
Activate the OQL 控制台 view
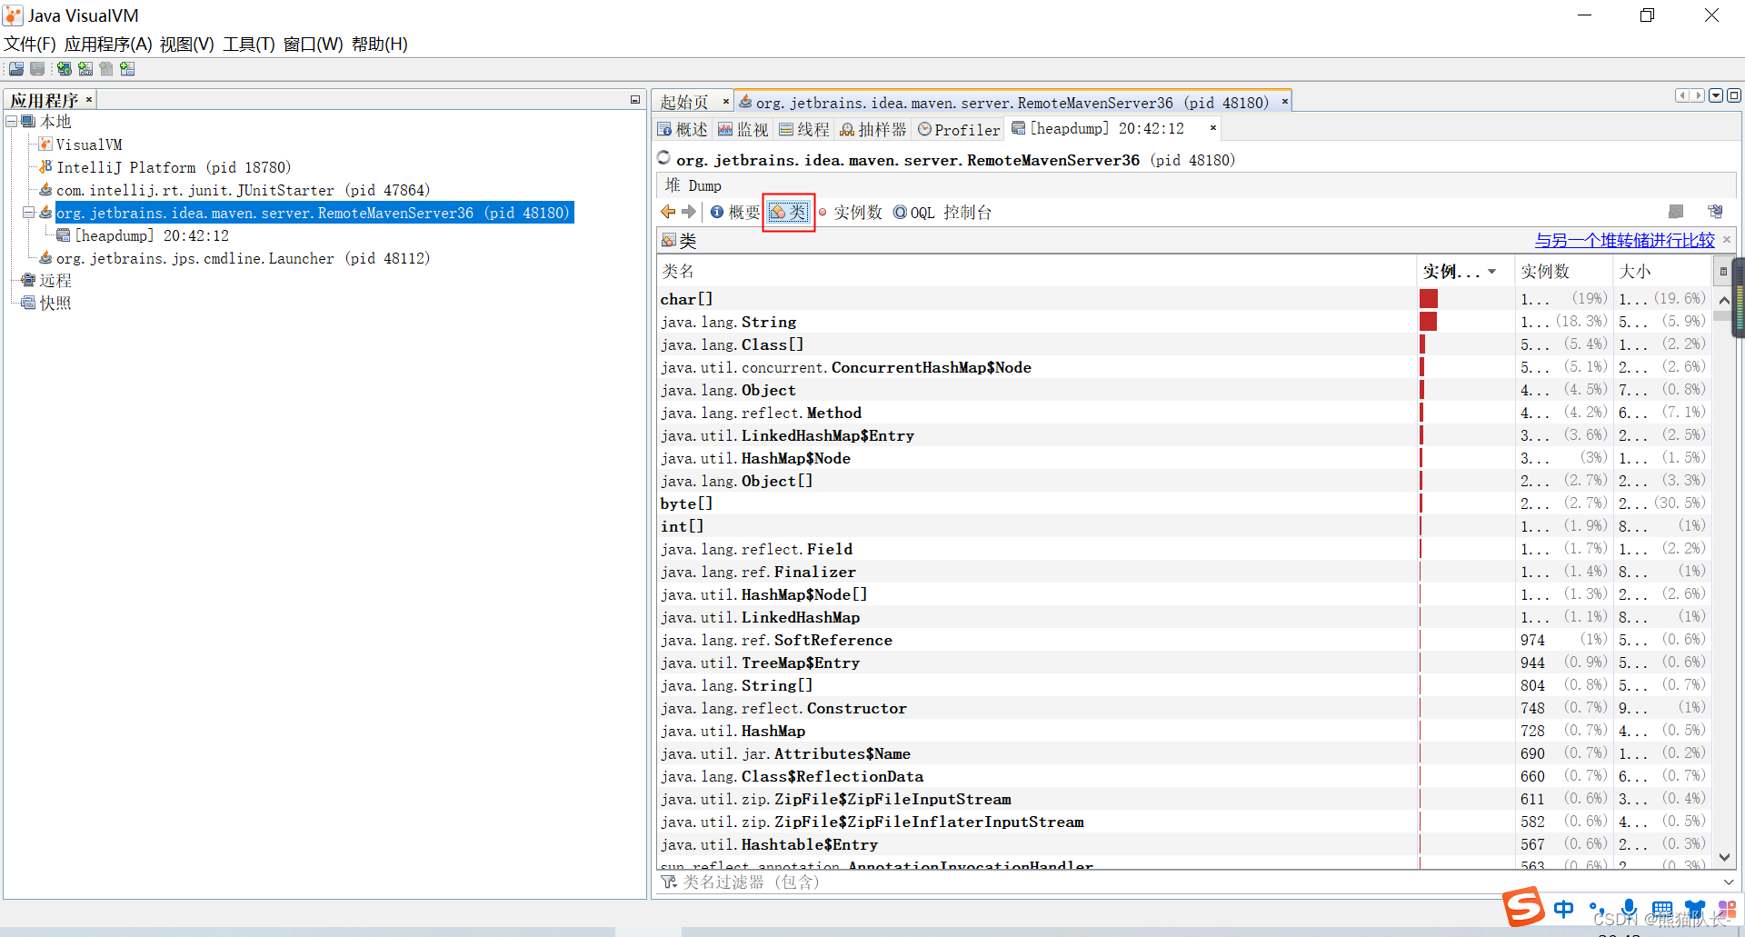(x=942, y=212)
